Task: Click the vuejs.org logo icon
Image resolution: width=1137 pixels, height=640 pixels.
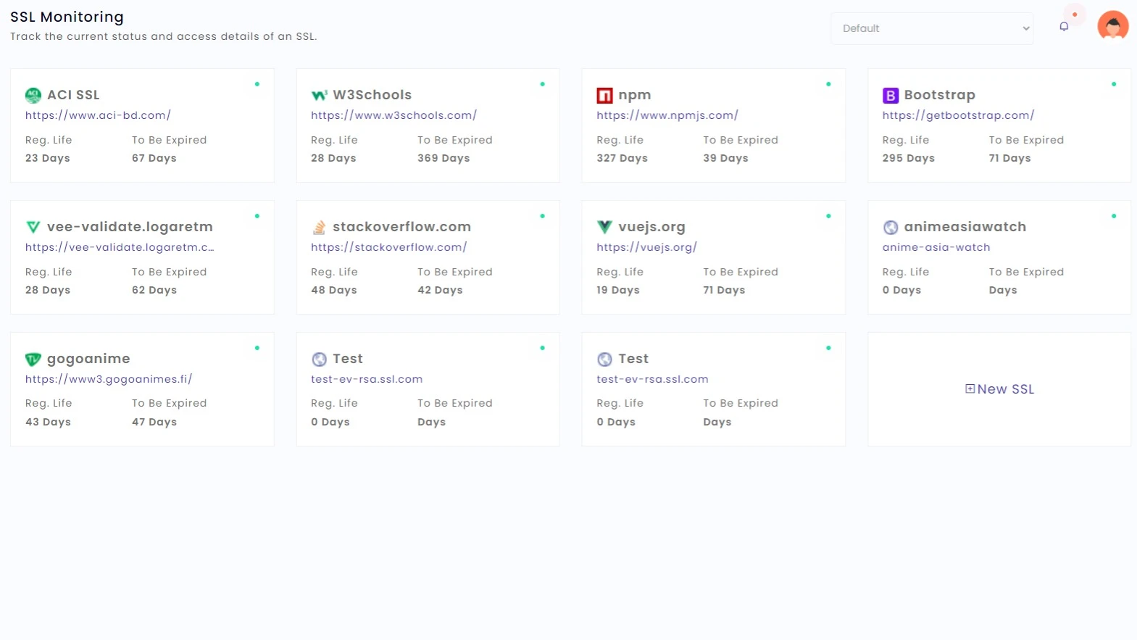Action: click(604, 227)
